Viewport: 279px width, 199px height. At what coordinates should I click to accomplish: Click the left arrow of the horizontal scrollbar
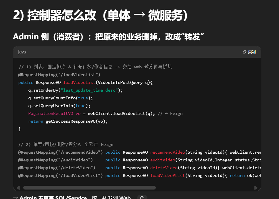(18, 188)
